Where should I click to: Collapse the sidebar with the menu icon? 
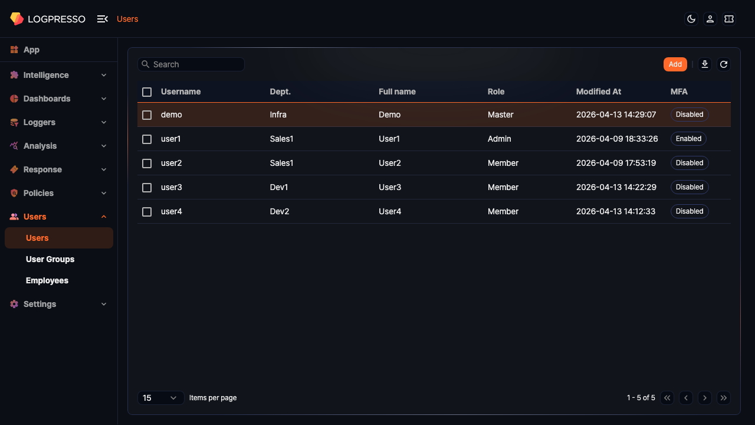click(101, 19)
